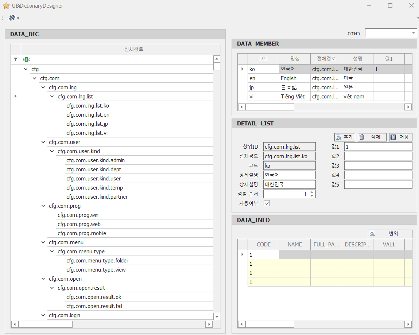Select the Tiếng Việt cell
The image size is (419, 335).
(x=295, y=97)
